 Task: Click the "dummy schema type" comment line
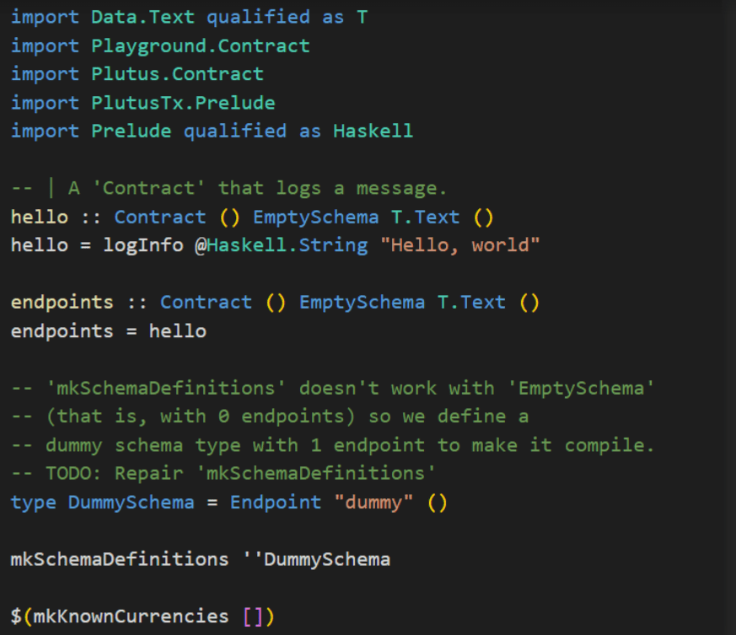(x=332, y=445)
